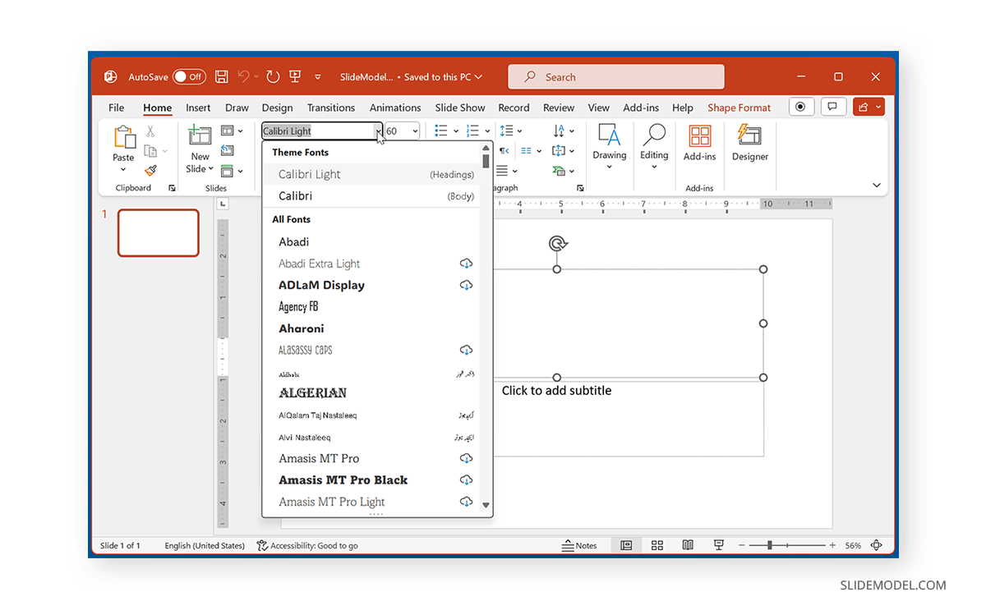Open the Shape Format tab
The width and height of the screenshot is (986, 610).
738,108
